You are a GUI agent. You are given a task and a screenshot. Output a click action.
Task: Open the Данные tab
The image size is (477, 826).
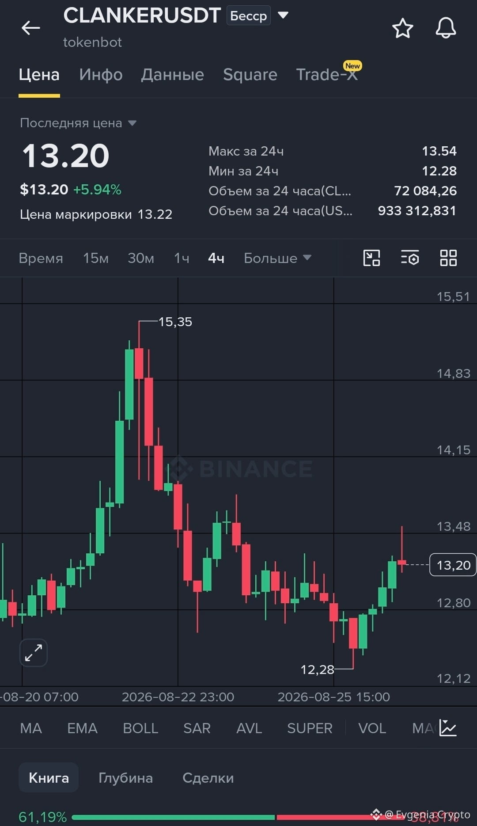pos(172,74)
